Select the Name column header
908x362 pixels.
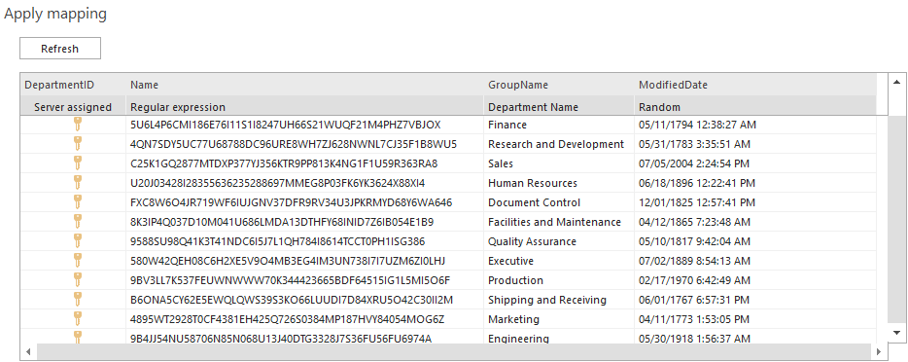pos(304,85)
